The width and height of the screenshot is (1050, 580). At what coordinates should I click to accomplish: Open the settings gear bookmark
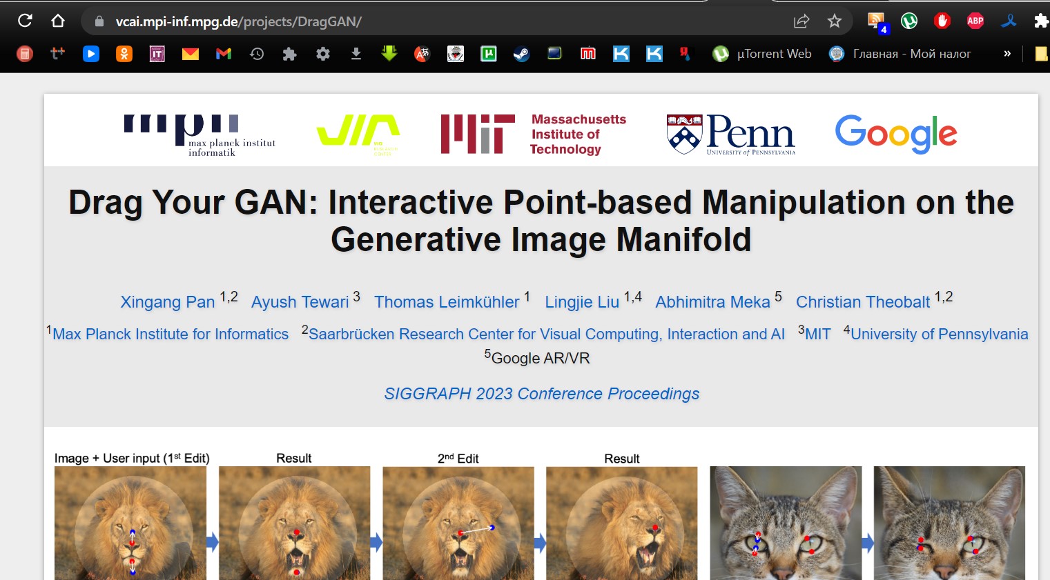point(323,54)
